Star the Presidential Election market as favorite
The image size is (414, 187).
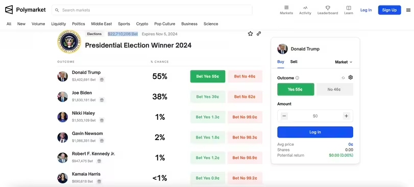pos(250,34)
